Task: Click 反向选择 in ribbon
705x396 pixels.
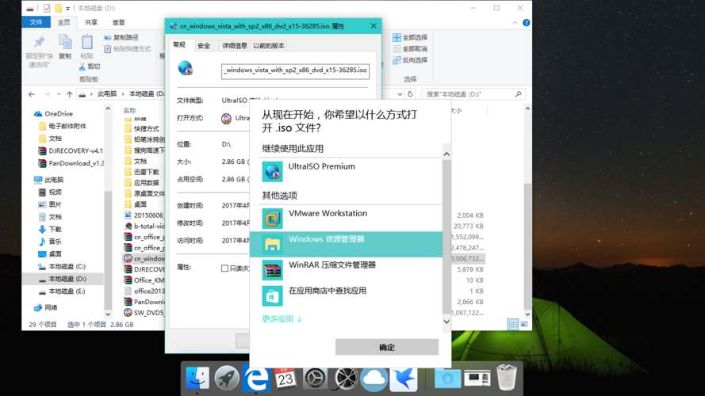Action: [x=410, y=60]
